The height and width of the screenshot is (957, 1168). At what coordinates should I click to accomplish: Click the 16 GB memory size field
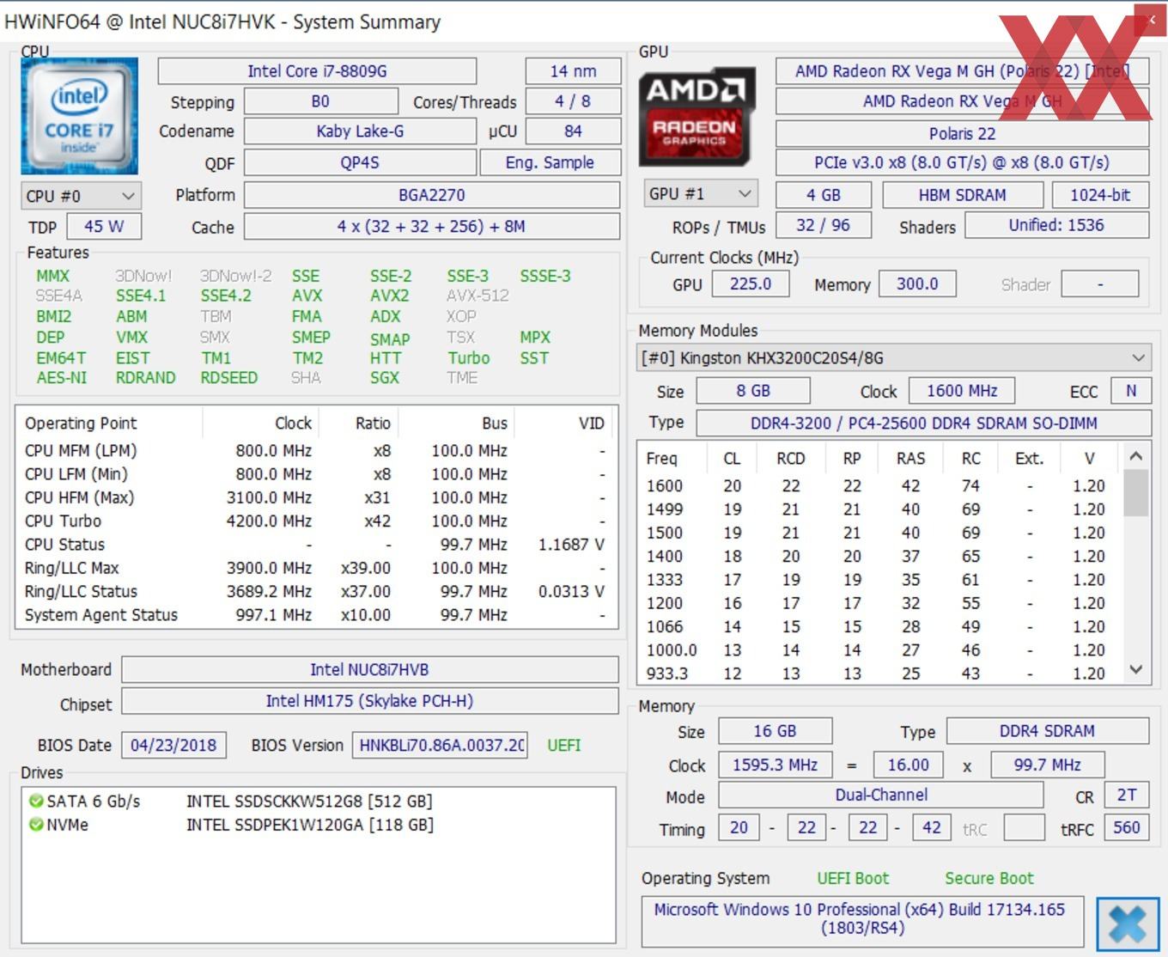[x=775, y=731]
